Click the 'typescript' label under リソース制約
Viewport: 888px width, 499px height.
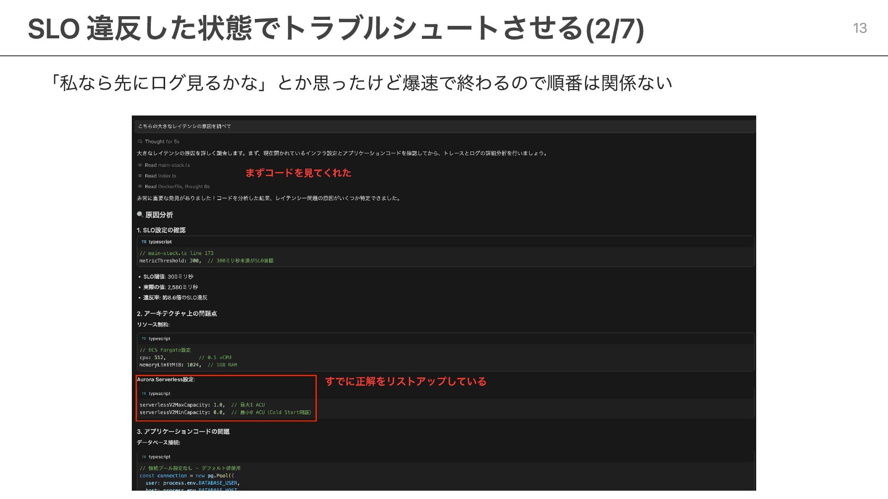tap(160, 339)
